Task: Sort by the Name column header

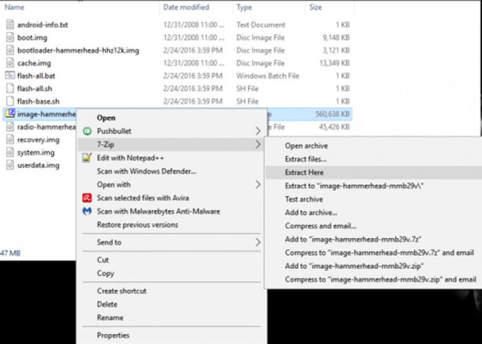Action: click(x=14, y=7)
